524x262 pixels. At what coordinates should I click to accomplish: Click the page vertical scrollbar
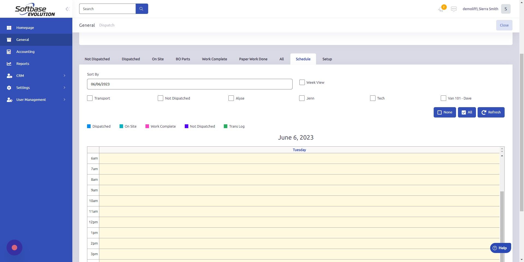click(522, 132)
